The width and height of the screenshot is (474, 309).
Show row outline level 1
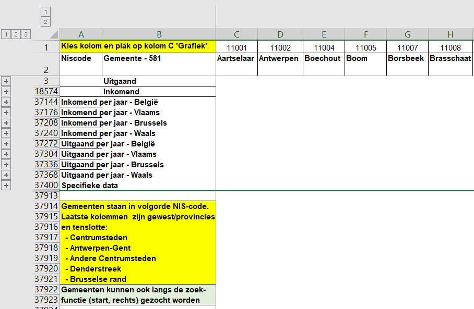pyautogui.click(x=6, y=34)
